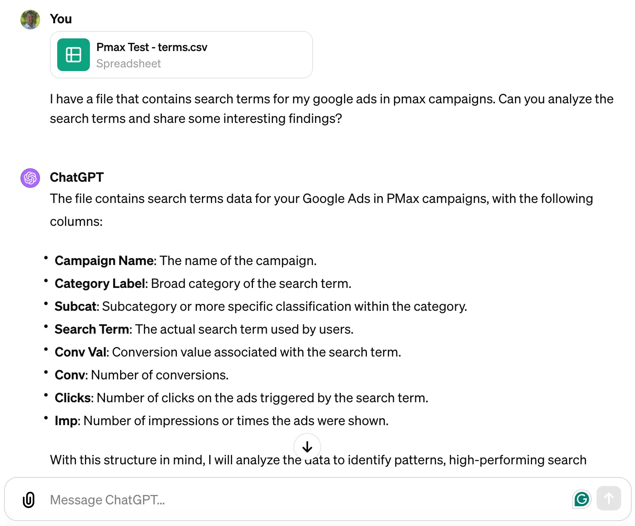635x526 pixels.
Task: Click the Imp bullet item
Action: [221, 421]
